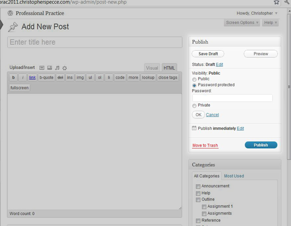Collapse the Publish panel header
The width and height of the screenshot is (291, 226).
click(x=235, y=42)
